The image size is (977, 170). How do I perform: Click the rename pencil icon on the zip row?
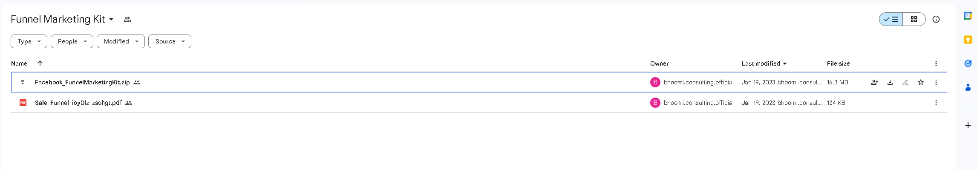click(905, 82)
